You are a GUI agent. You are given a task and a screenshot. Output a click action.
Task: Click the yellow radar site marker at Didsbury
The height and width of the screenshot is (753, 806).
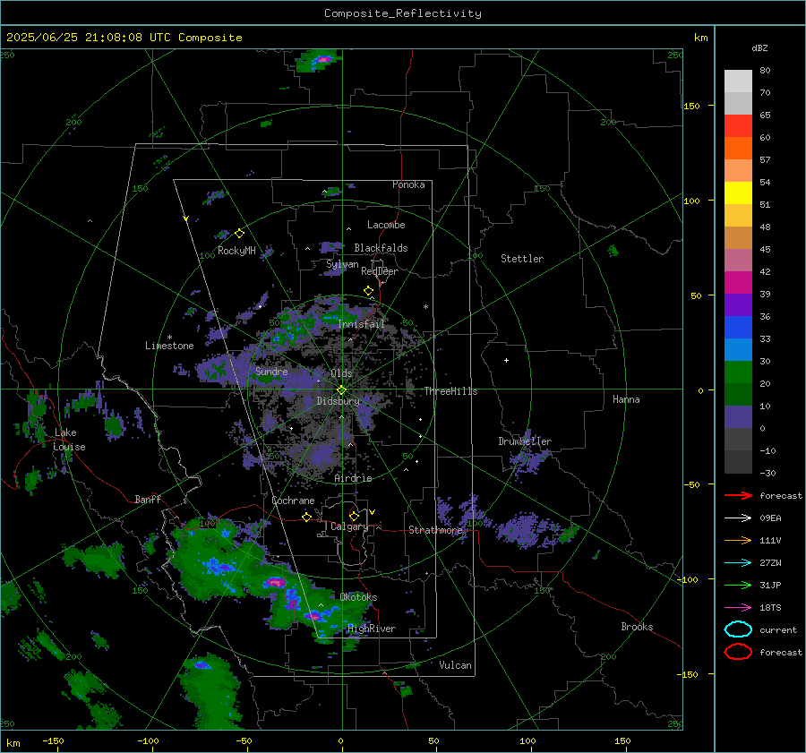342,390
